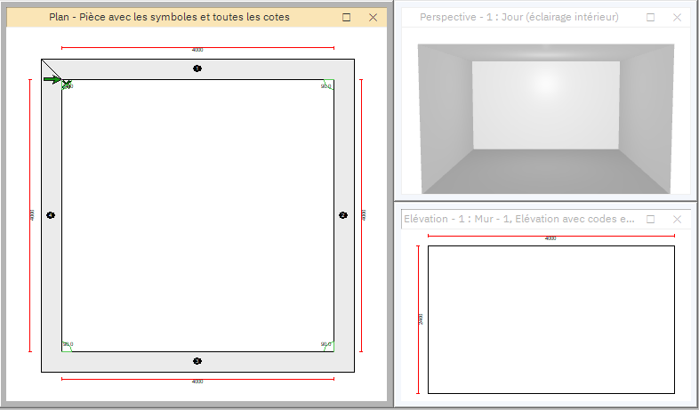Select the top-right 90.0 angle marker in plan
The width and height of the screenshot is (699, 410).
(x=325, y=86)
